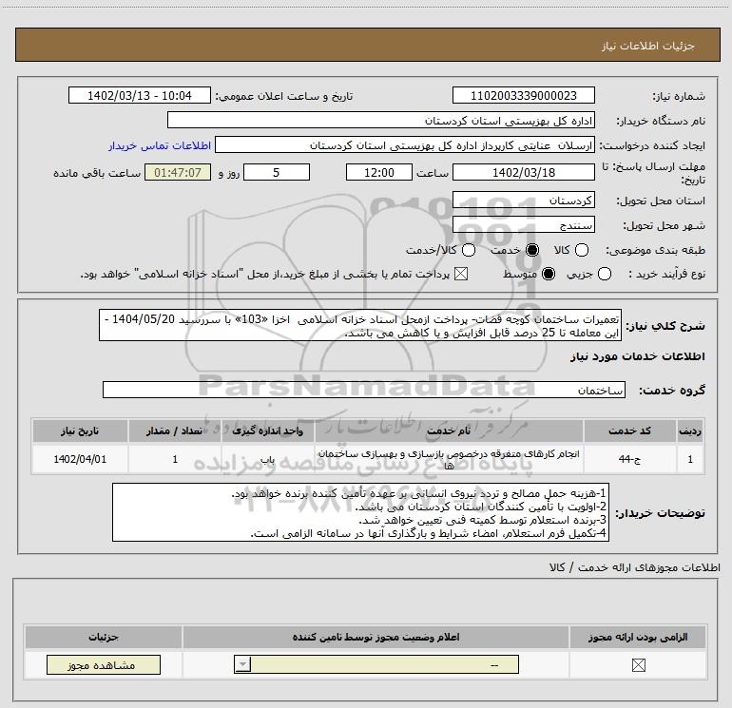Select the کالا radio button

(x=582, y=250)
